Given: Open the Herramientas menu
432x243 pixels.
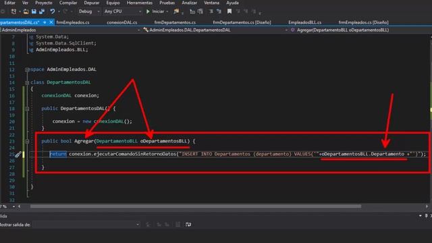Looking at the screenshot, I should [x=140, y=3].
